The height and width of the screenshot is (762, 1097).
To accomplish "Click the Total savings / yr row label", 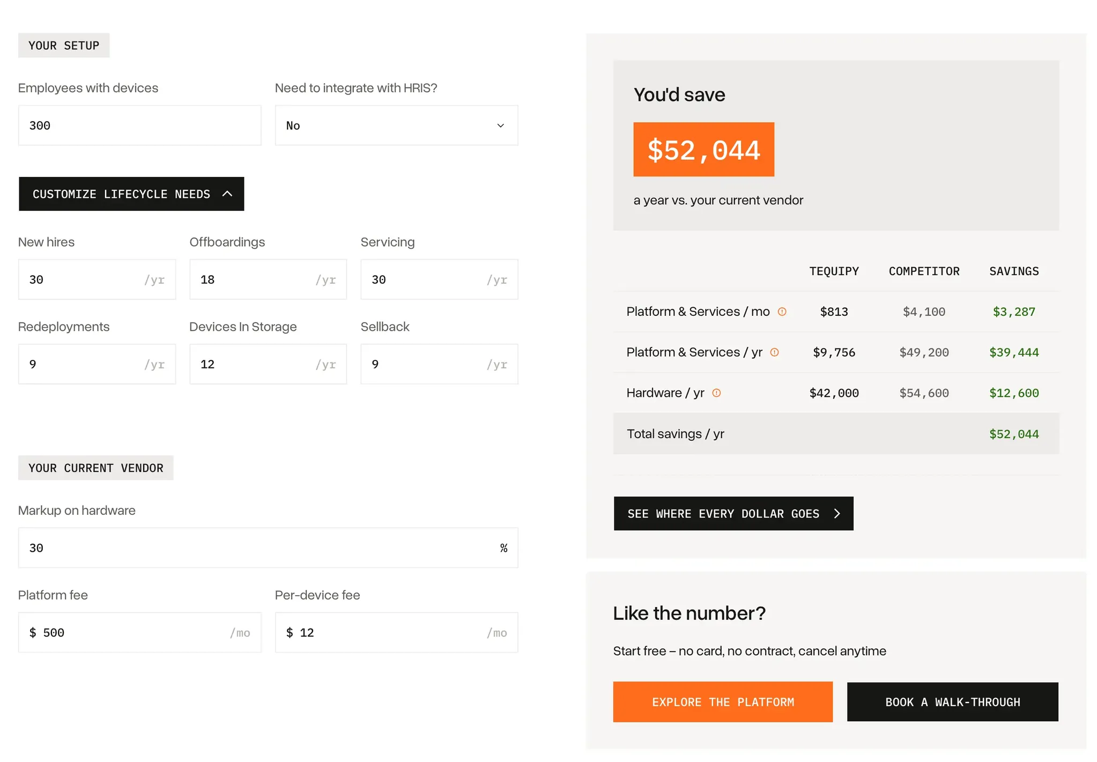I will pyautogui.click(x=675, y=434).
